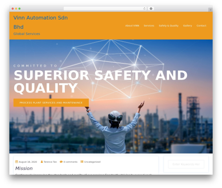Click the browser address bar

(x=105, y=8)
